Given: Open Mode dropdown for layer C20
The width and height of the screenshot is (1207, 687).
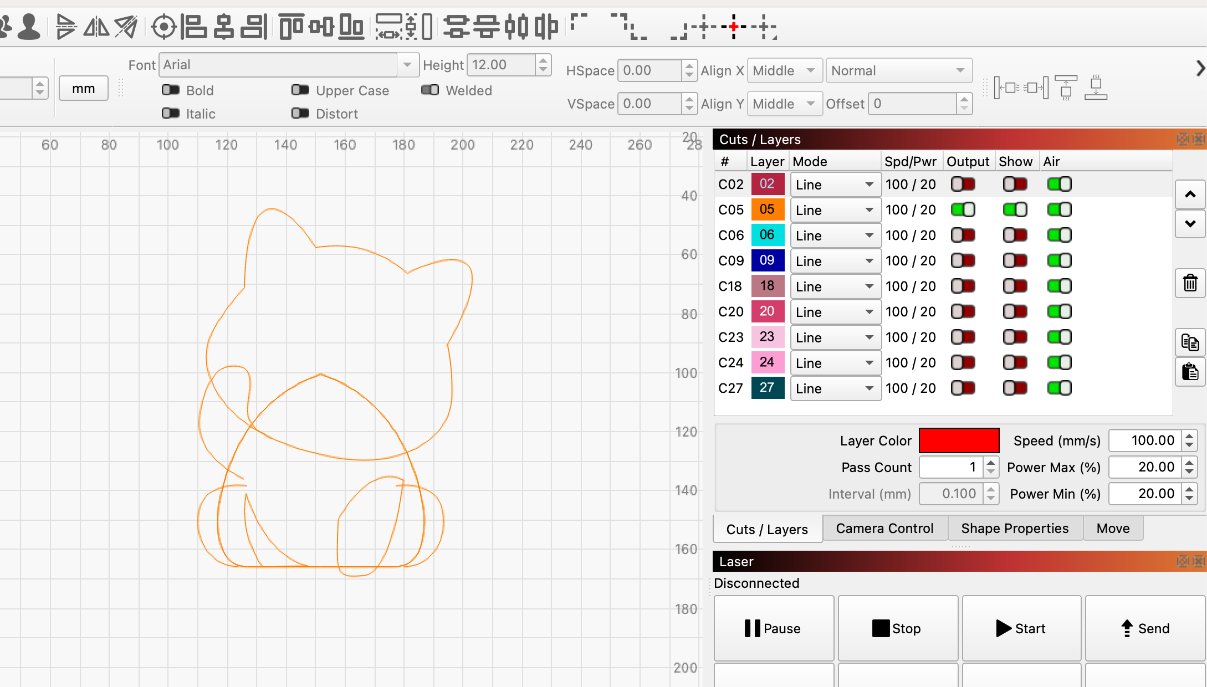Looking at the screenshot, I should tap(836, 312).
